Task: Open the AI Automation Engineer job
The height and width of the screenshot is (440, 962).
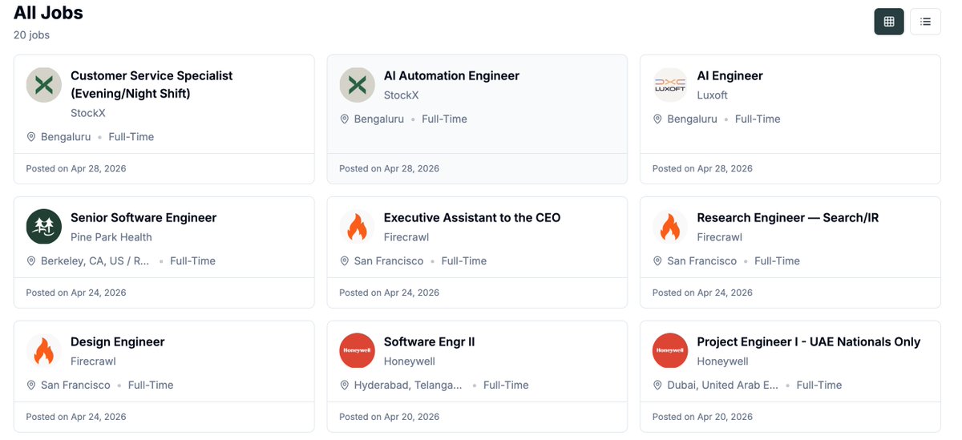Action: coord(451,76)
